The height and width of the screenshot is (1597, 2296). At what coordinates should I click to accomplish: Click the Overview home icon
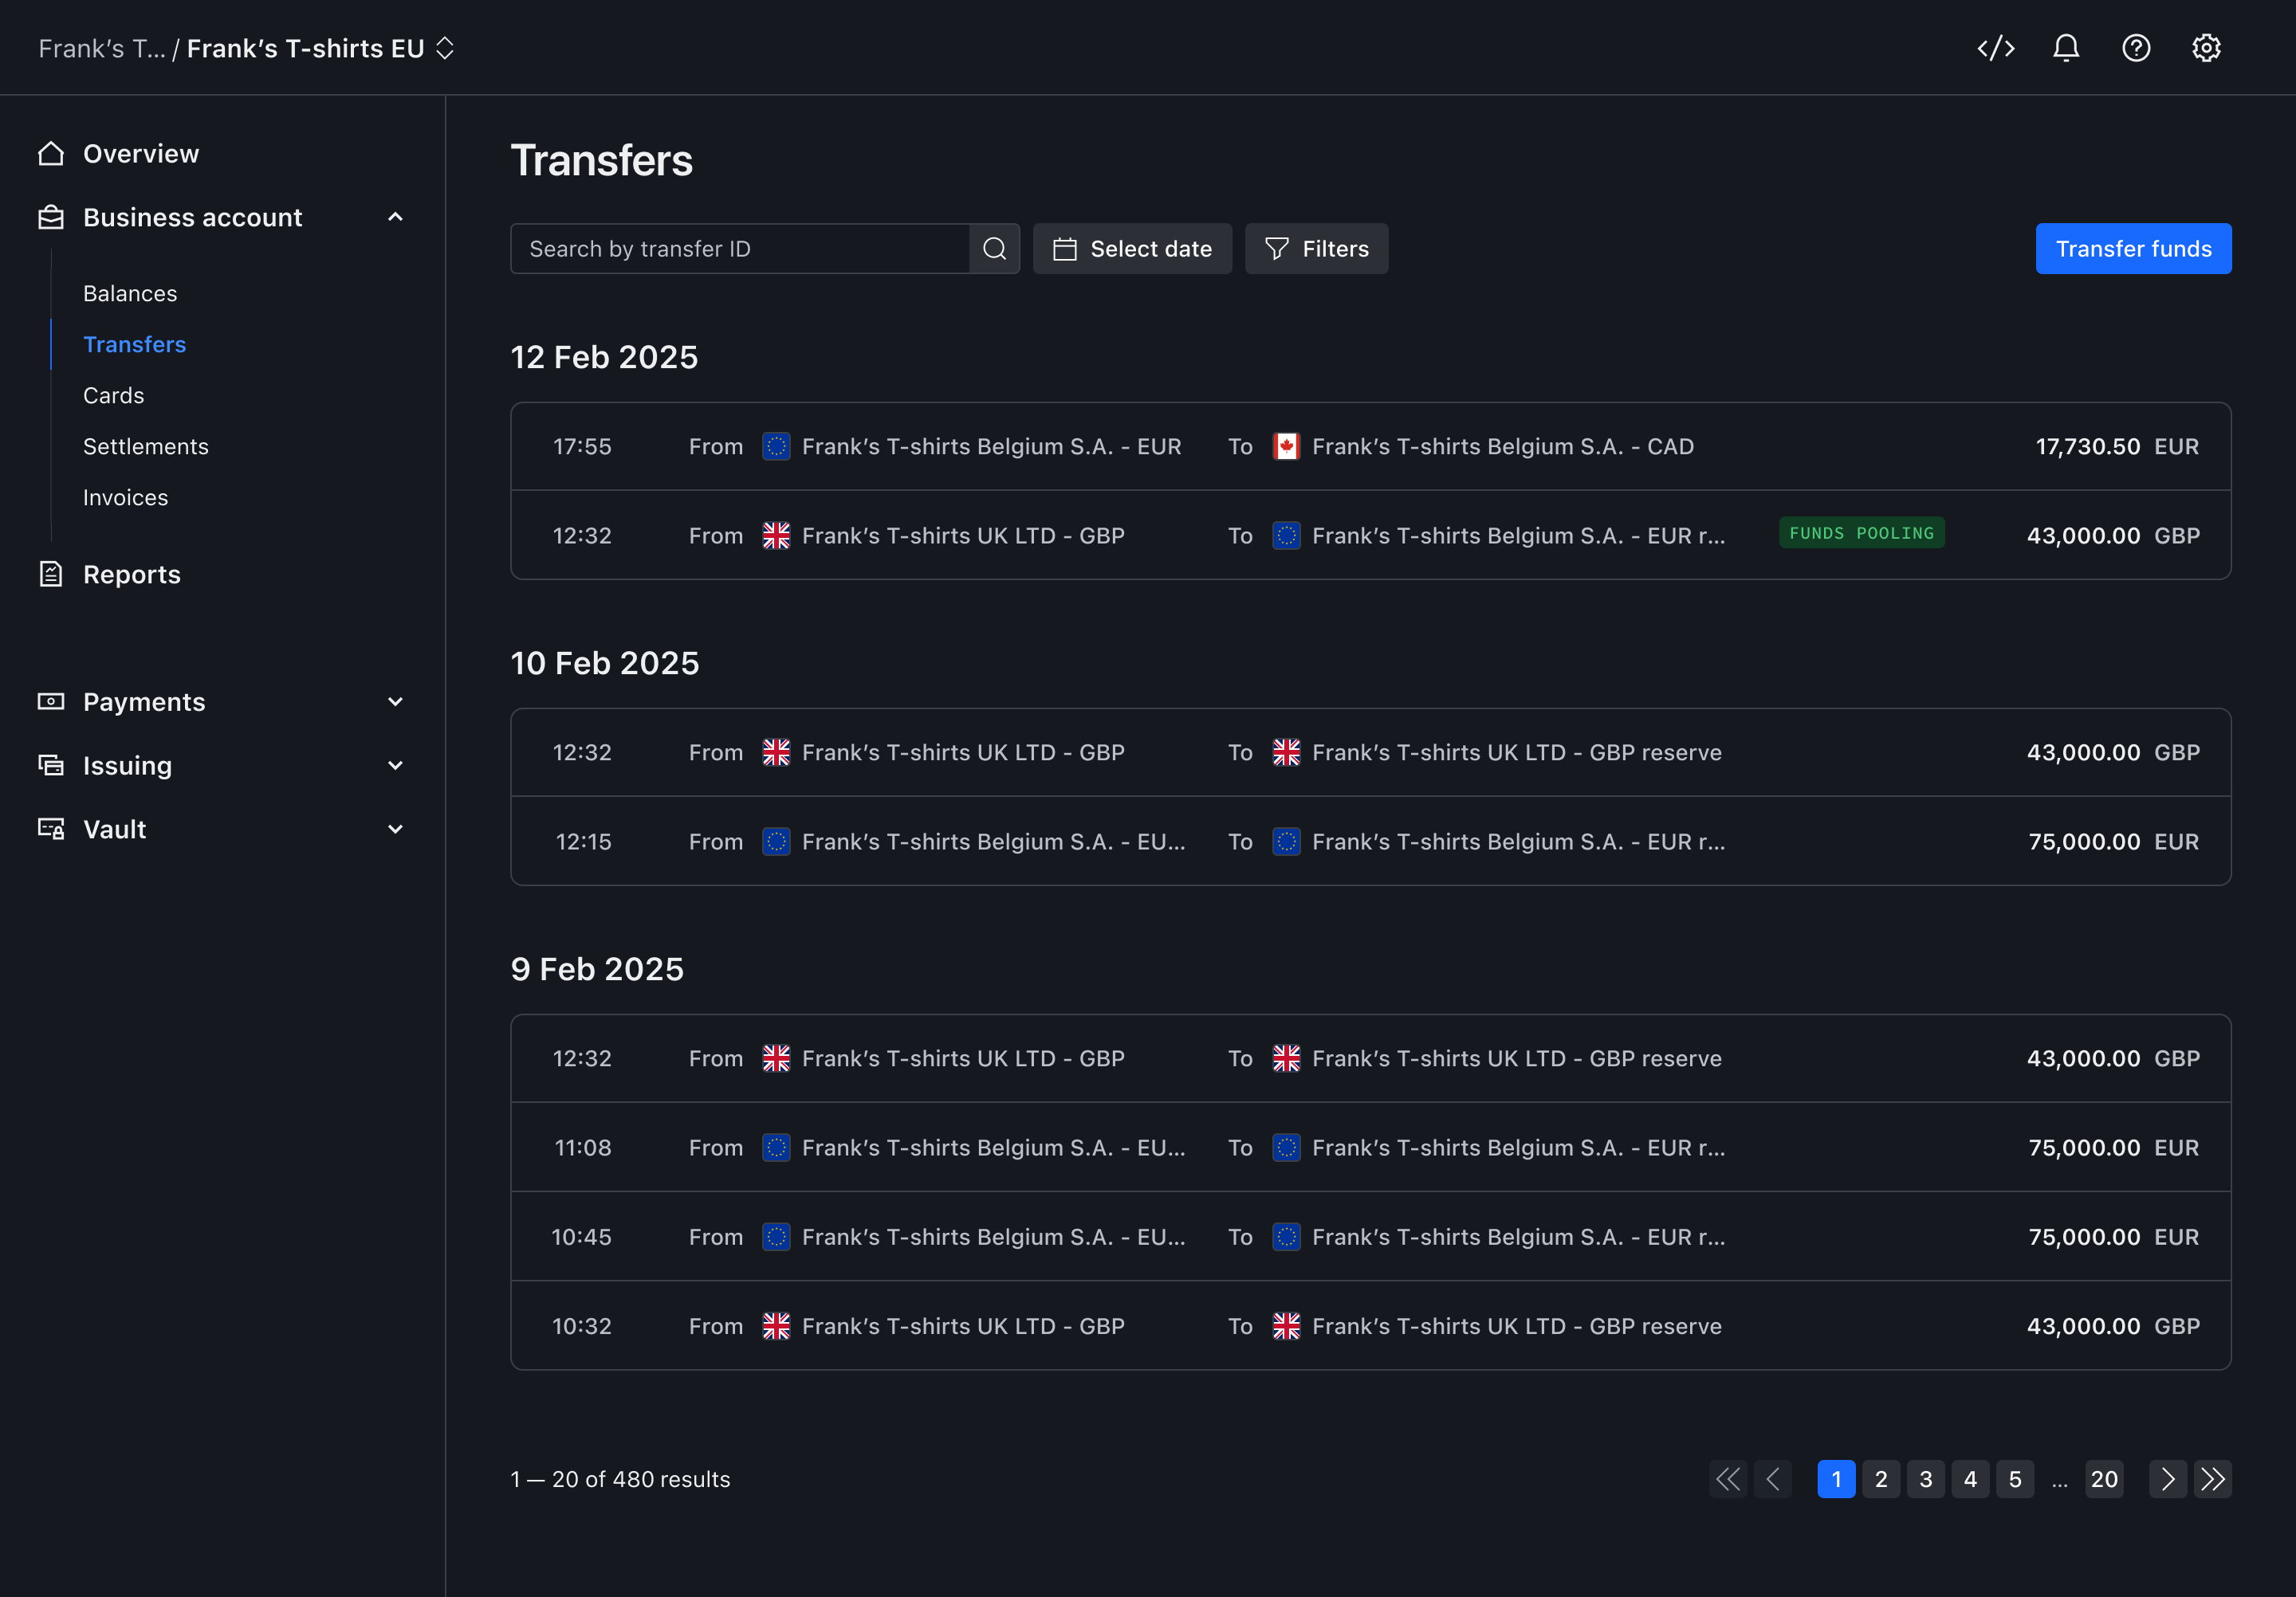51,153
